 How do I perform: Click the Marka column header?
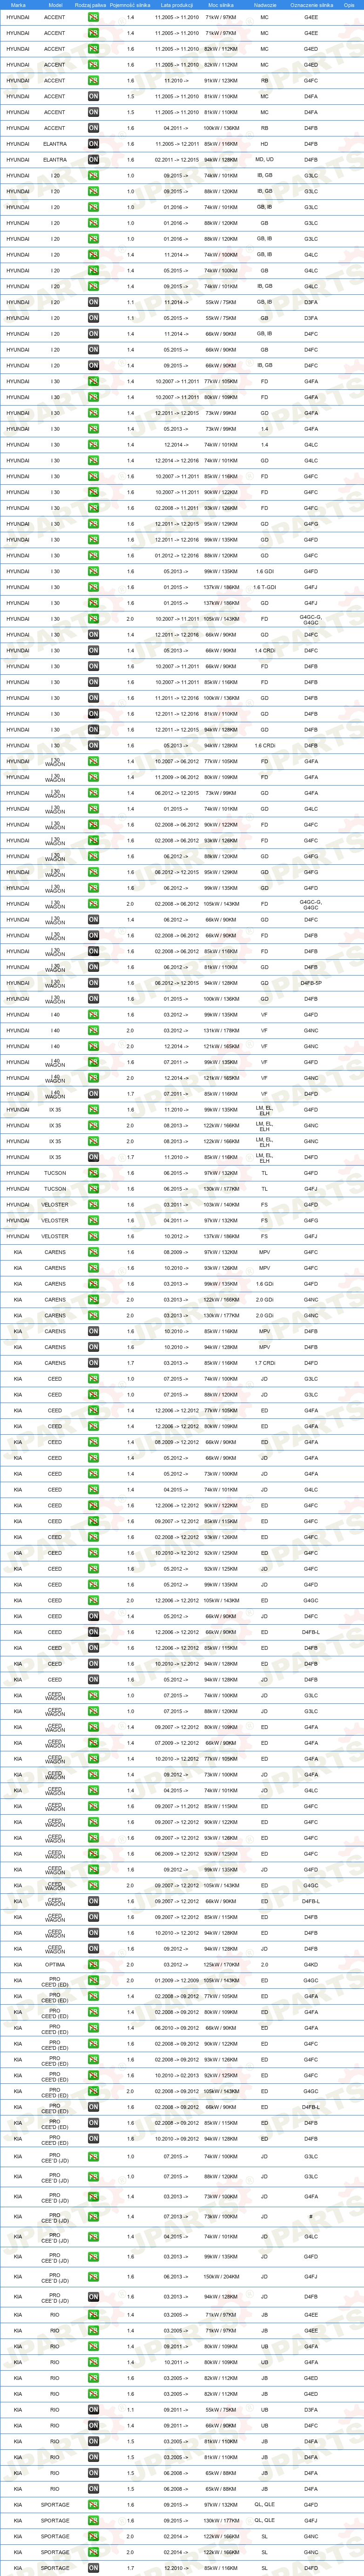point(18,5)
